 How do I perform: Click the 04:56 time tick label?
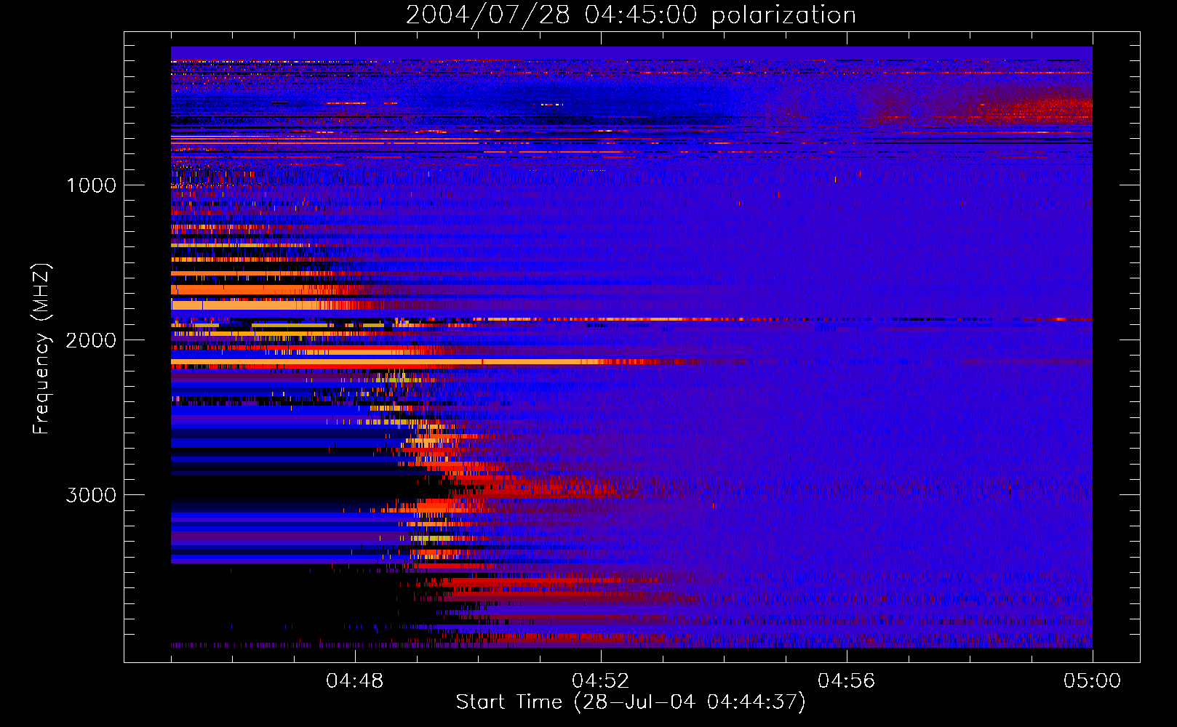click(847, 681)
